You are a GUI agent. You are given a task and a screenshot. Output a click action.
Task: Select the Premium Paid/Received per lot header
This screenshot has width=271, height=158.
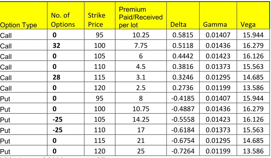pos(141,15)
